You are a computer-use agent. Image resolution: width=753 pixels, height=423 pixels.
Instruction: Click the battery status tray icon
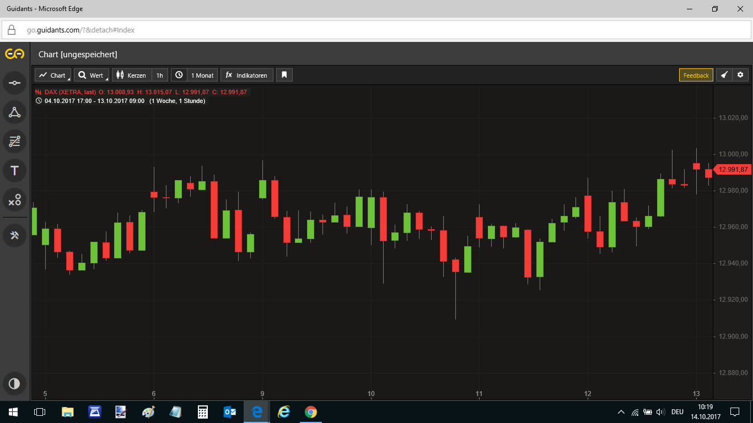(x=648, y=411)
